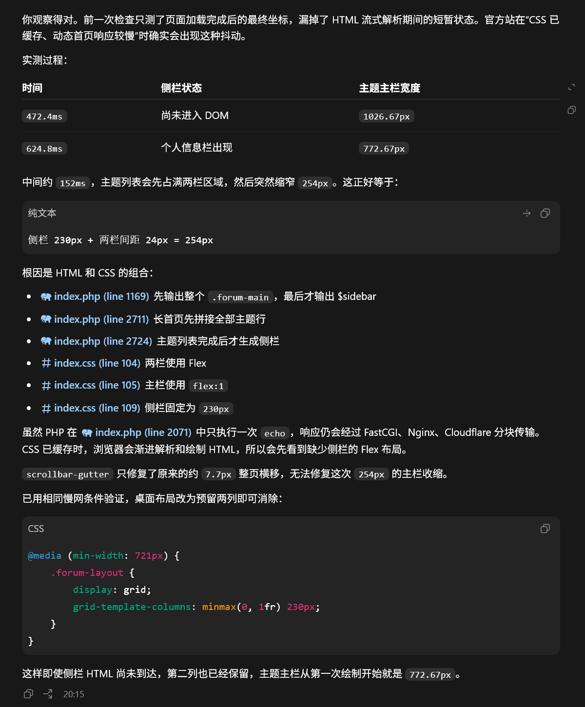The image size is (585, 707).
Task: Click the 实测过程 heading text
Action: [44, 60]
